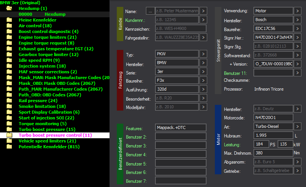
Task: Open the arrow next to Baureihe EDC17C56
Action: 298,28
